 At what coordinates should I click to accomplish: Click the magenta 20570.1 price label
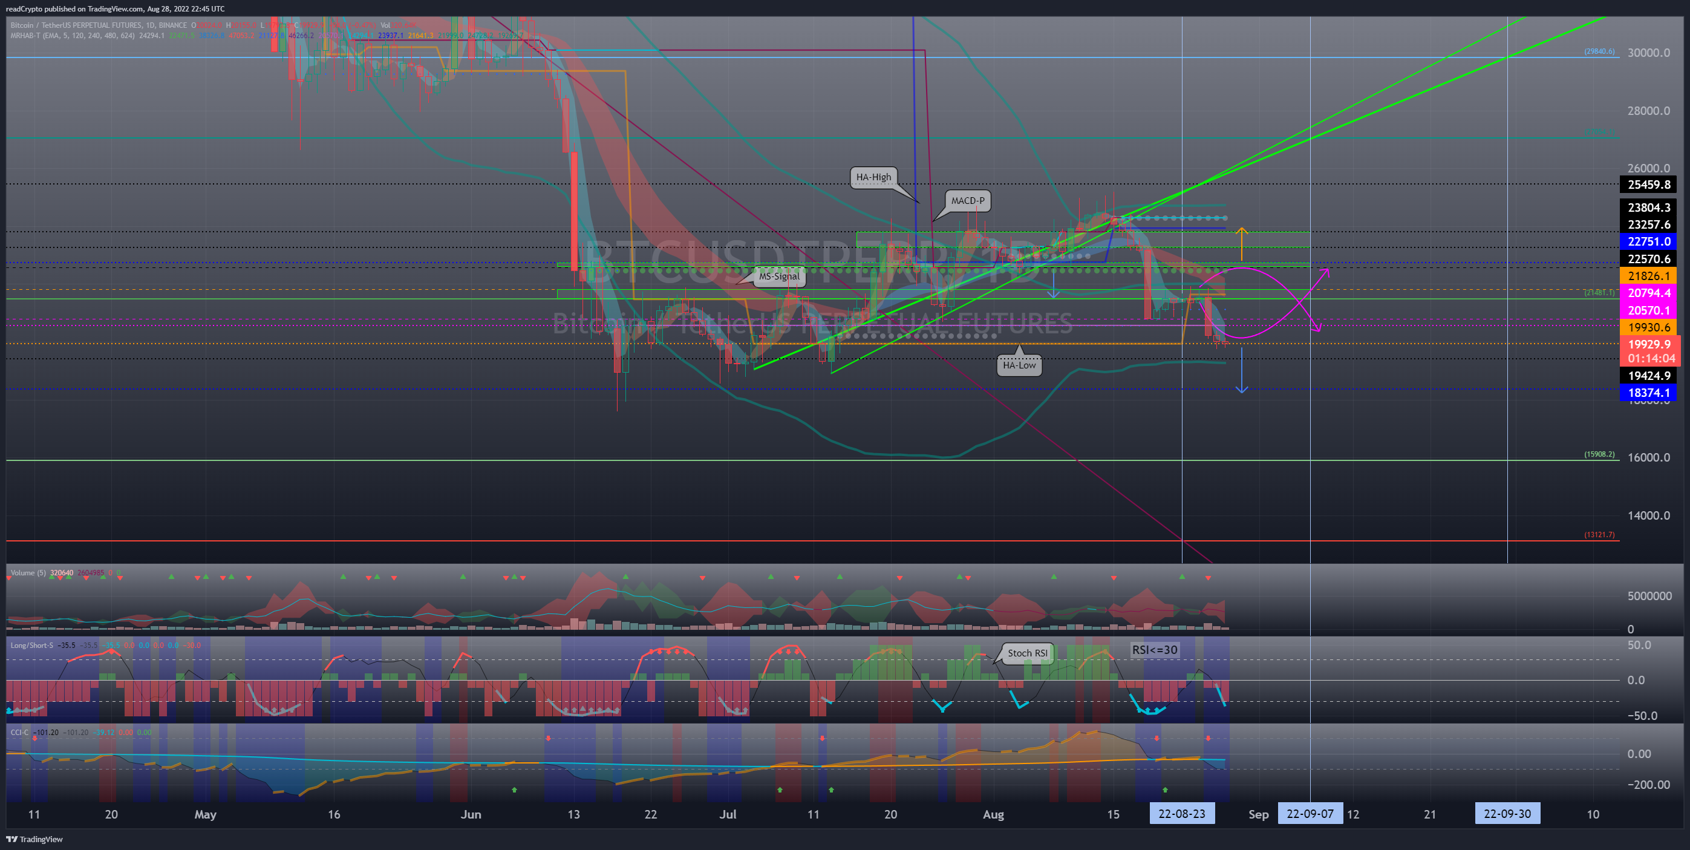[1648, 310]
